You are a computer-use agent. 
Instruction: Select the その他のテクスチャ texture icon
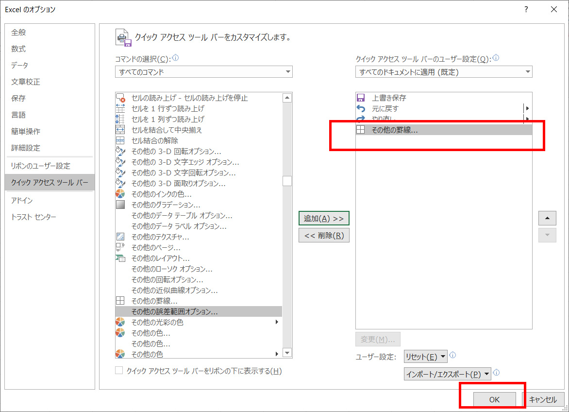[x=120, y=237]
